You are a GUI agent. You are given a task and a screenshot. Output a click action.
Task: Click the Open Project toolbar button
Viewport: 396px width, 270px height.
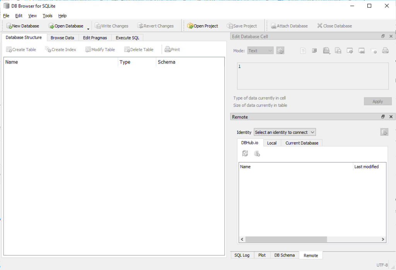point(203,26)
